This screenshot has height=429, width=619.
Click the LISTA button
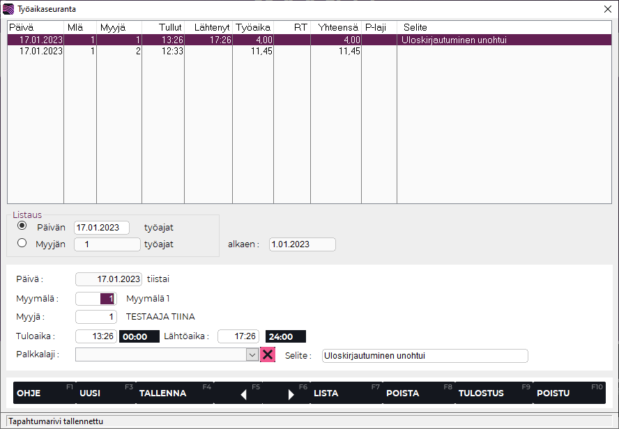326,393
